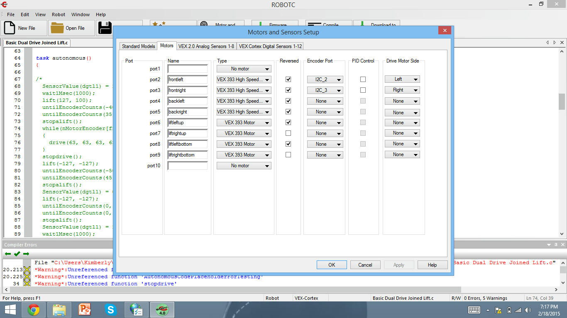Toggle Reversed checkbox for port5 backright
The image size is (567, 318).
(x=288, y=111)
